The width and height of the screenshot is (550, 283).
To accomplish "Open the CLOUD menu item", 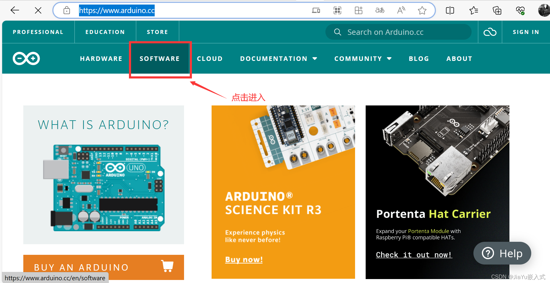I will pos(210,58).
